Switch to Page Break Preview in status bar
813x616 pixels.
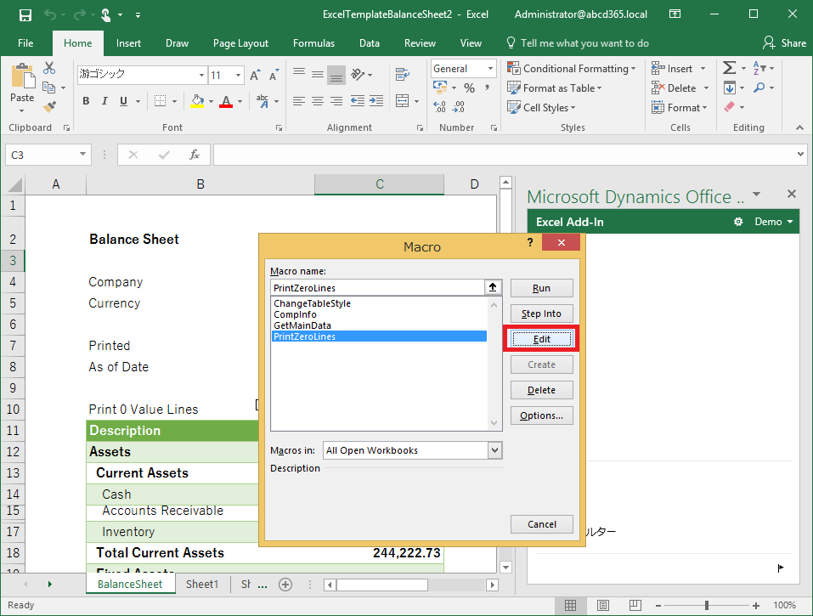pyautogui.click(x=635, y=605)
